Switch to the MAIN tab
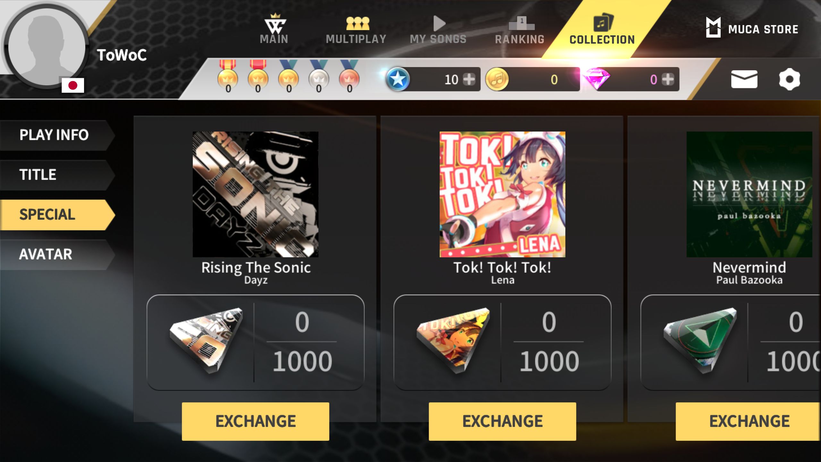The width and height of the screenshot is (821, 462). point(275,29)
